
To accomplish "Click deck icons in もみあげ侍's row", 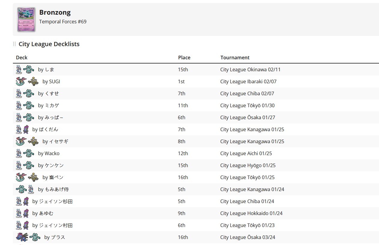I will (25, 189).
